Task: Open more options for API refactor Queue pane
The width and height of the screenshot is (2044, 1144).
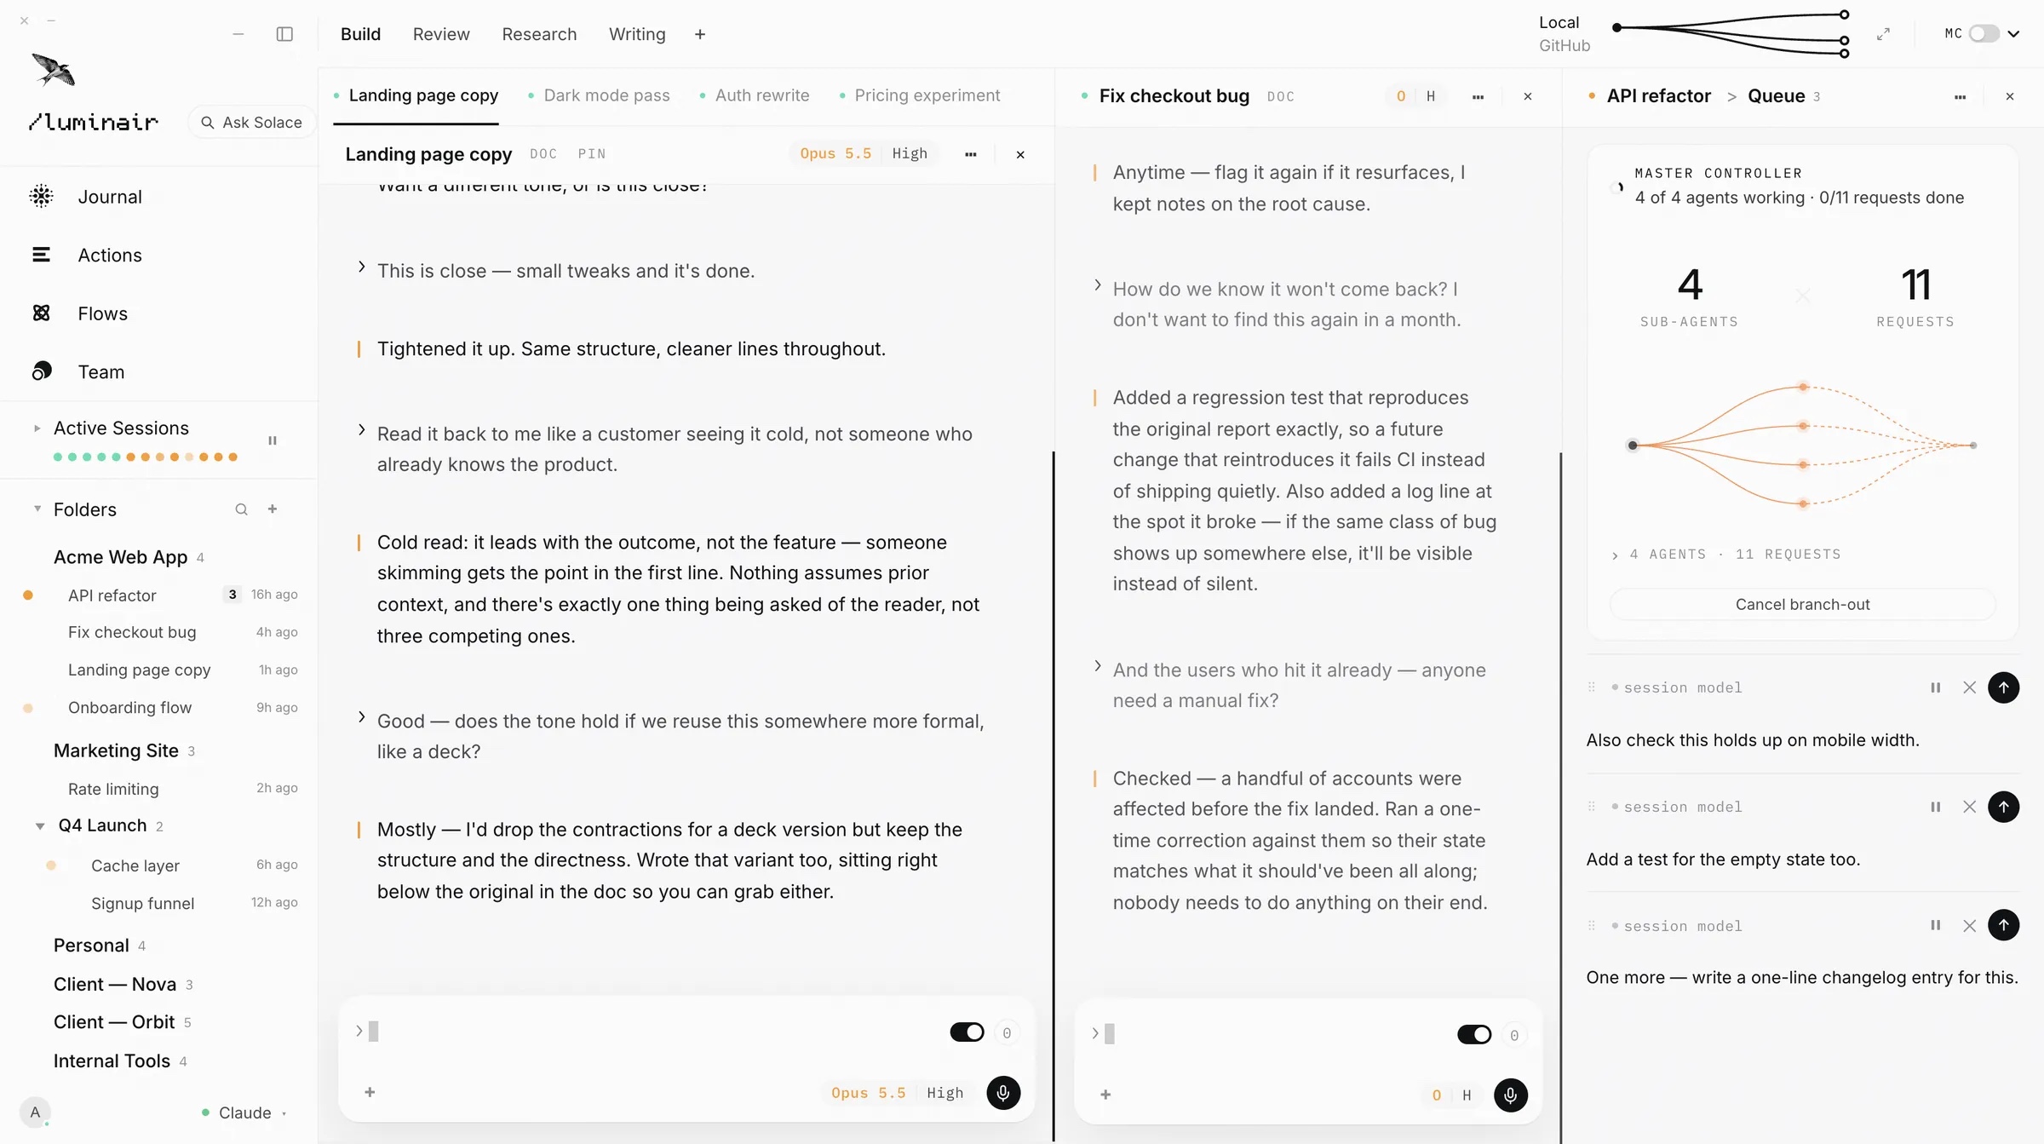Action: tap(1960, 96)
